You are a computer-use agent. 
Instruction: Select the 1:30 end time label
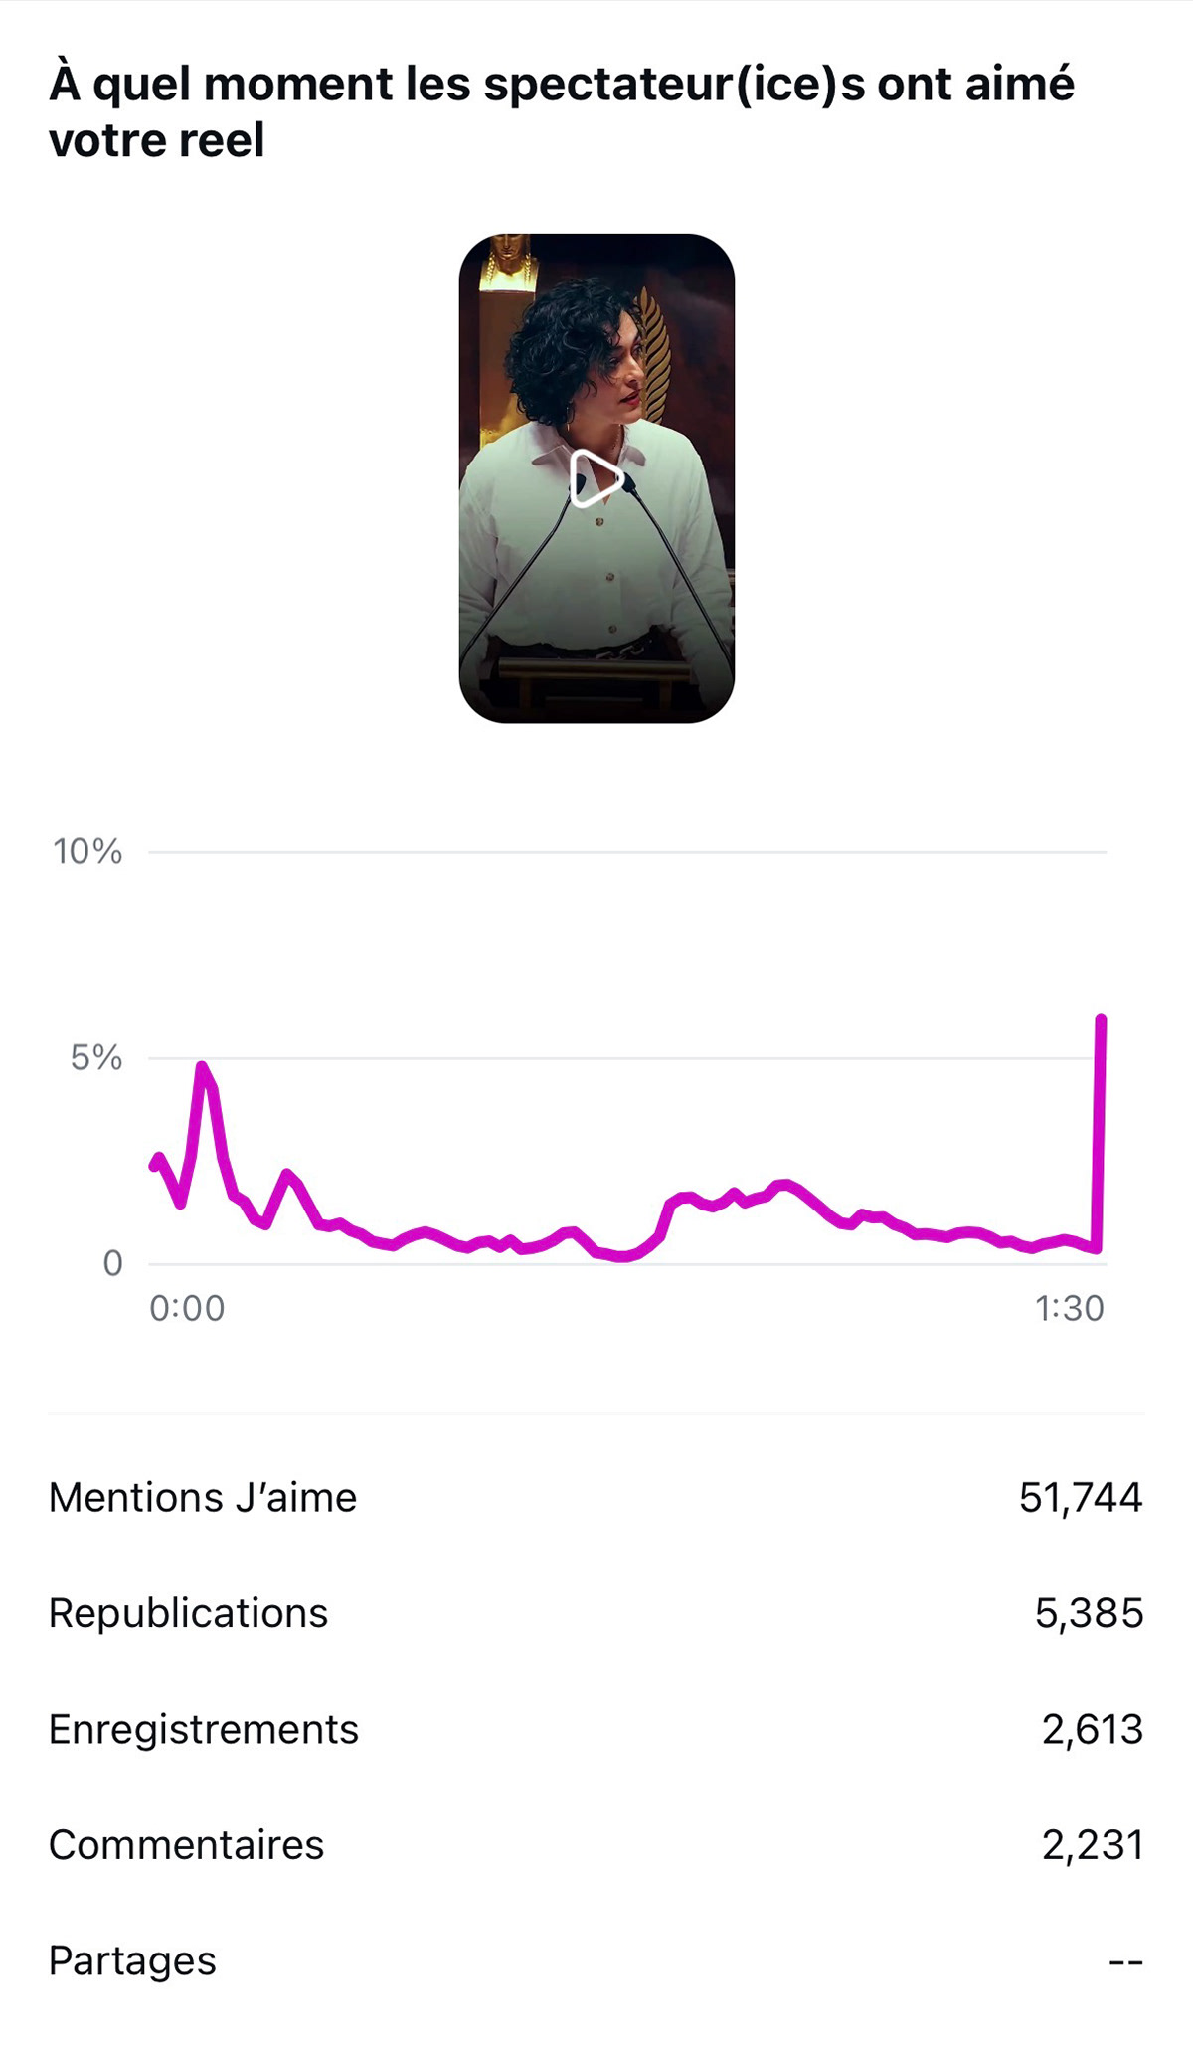pos(1070,1309)
